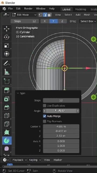Image resolution: width=97 pixels, height=173 pixels.
Task: Click the lower green plus spin handle
Action: click(93, 97)
